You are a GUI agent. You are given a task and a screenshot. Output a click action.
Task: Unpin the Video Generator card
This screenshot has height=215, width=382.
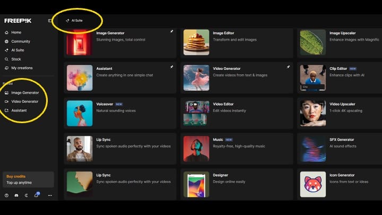coord(288,67)
